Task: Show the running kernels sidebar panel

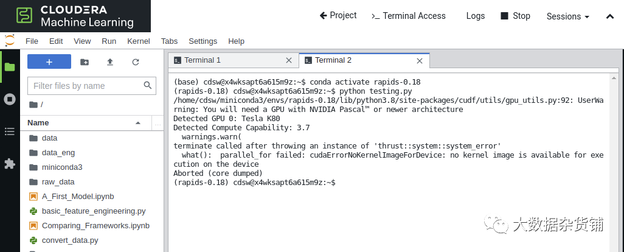Action: (x=10, y=99)
